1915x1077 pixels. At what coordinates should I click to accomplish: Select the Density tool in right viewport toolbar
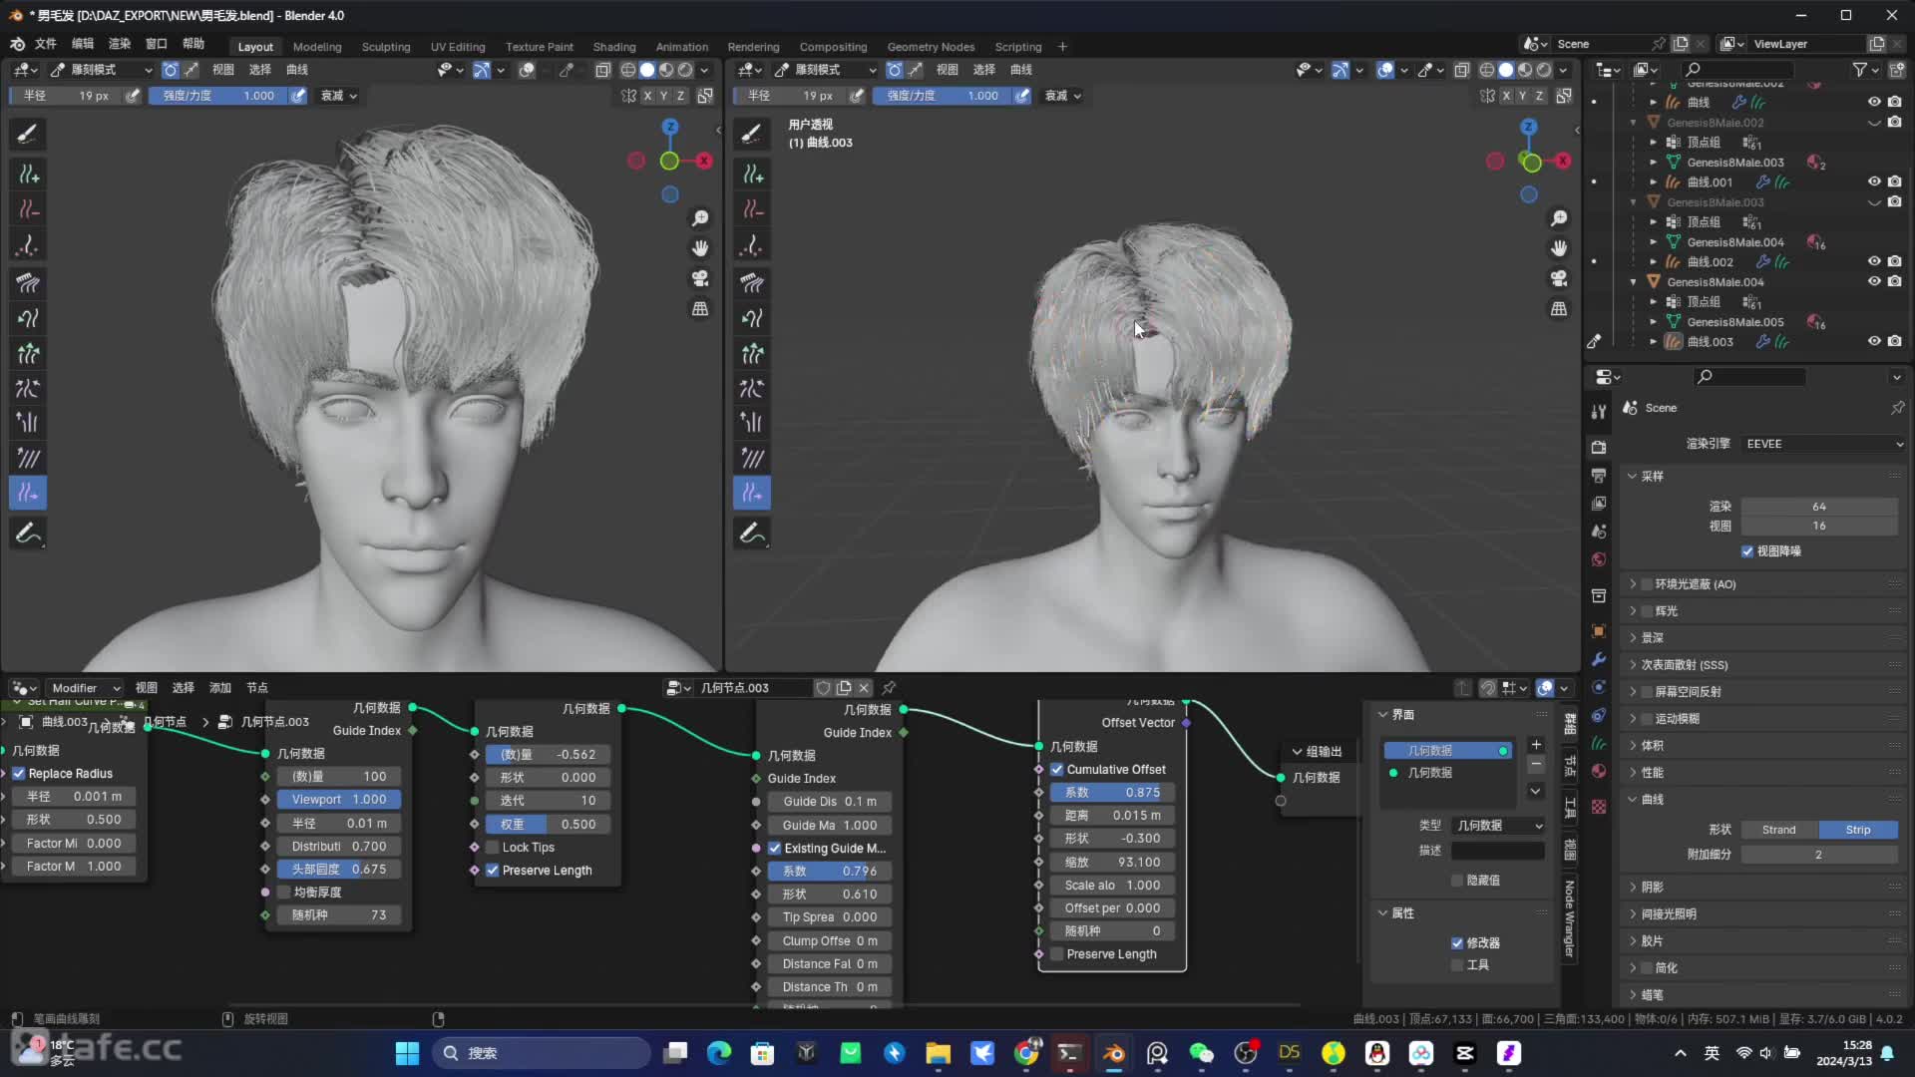click(x=752, y=246)
